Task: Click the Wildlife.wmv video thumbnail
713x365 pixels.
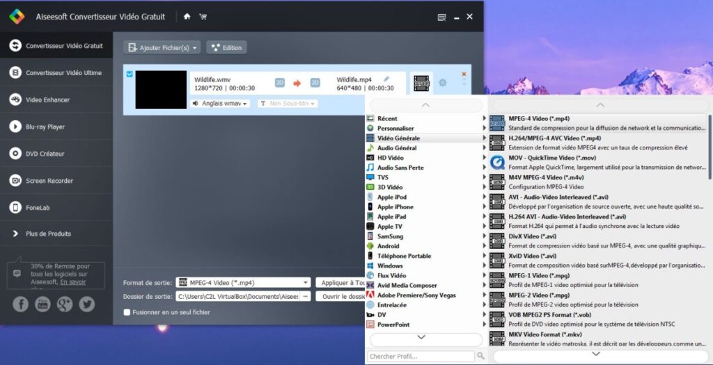Action: (x=161, y=90)
